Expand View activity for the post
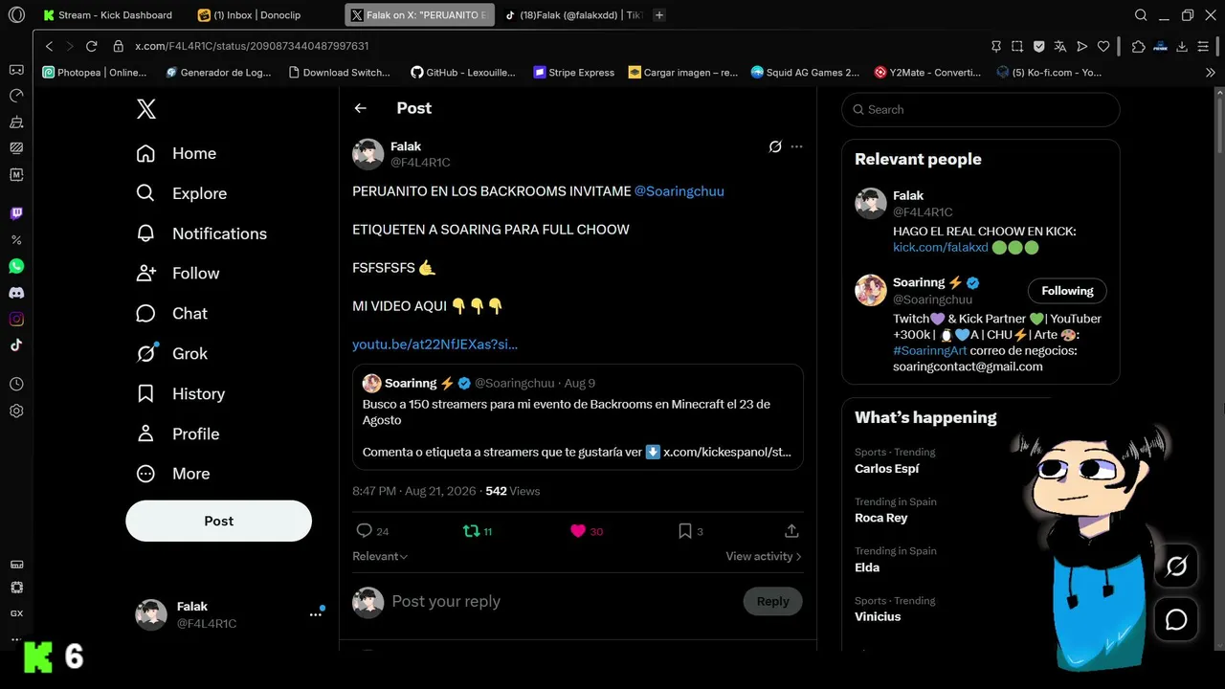 (764, 556)
